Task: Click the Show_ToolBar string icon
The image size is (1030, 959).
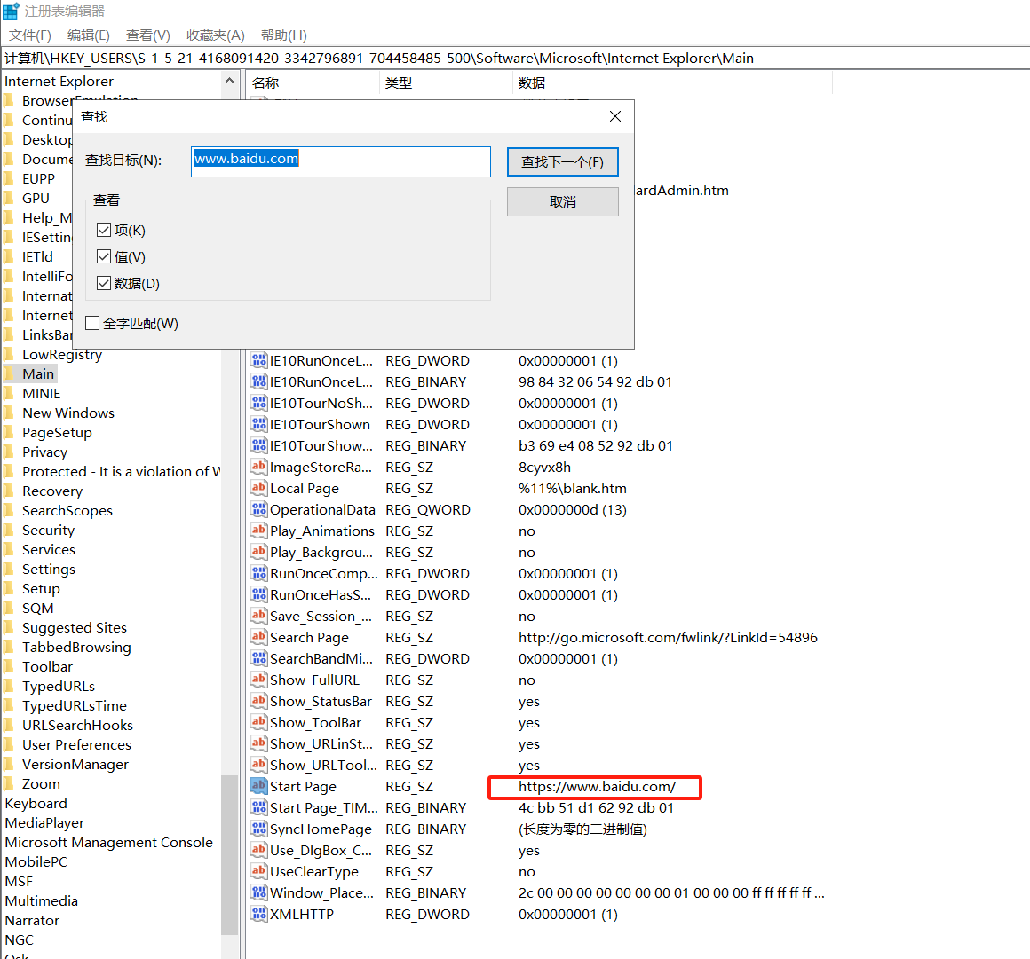Action: click(258, 722)
